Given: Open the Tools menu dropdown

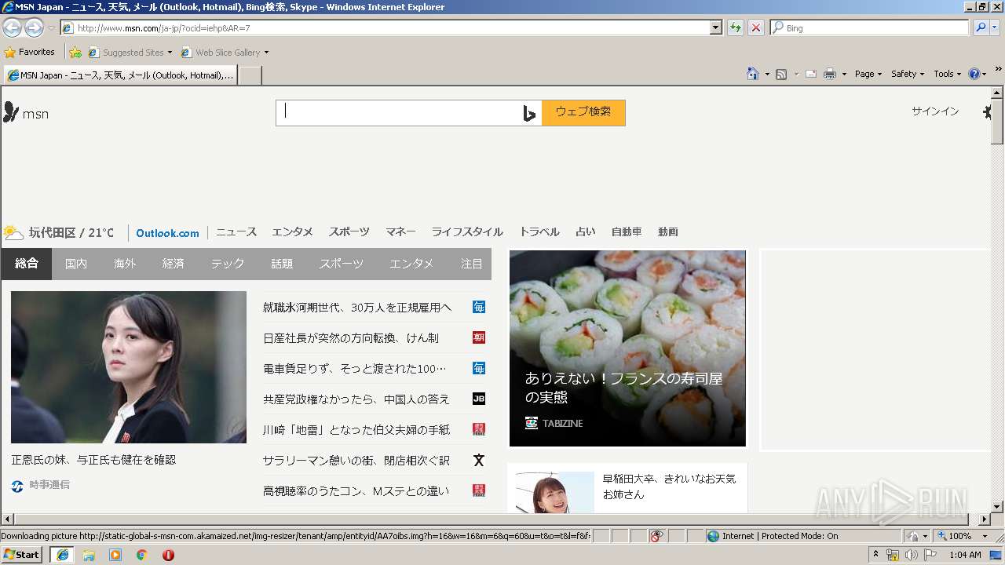Looking at the screenshot, I should tap(947, 74).
